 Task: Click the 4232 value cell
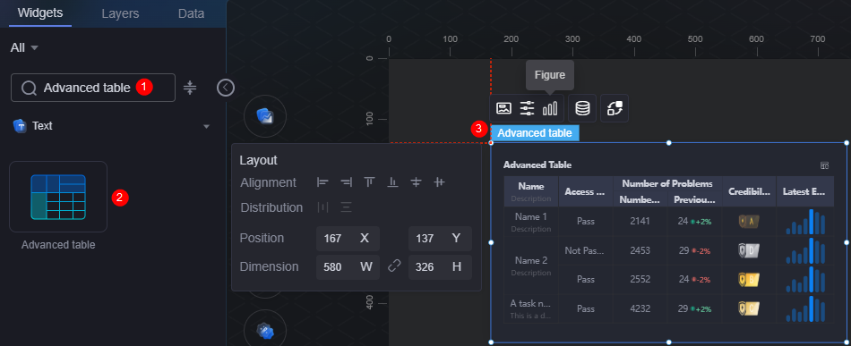640,308
